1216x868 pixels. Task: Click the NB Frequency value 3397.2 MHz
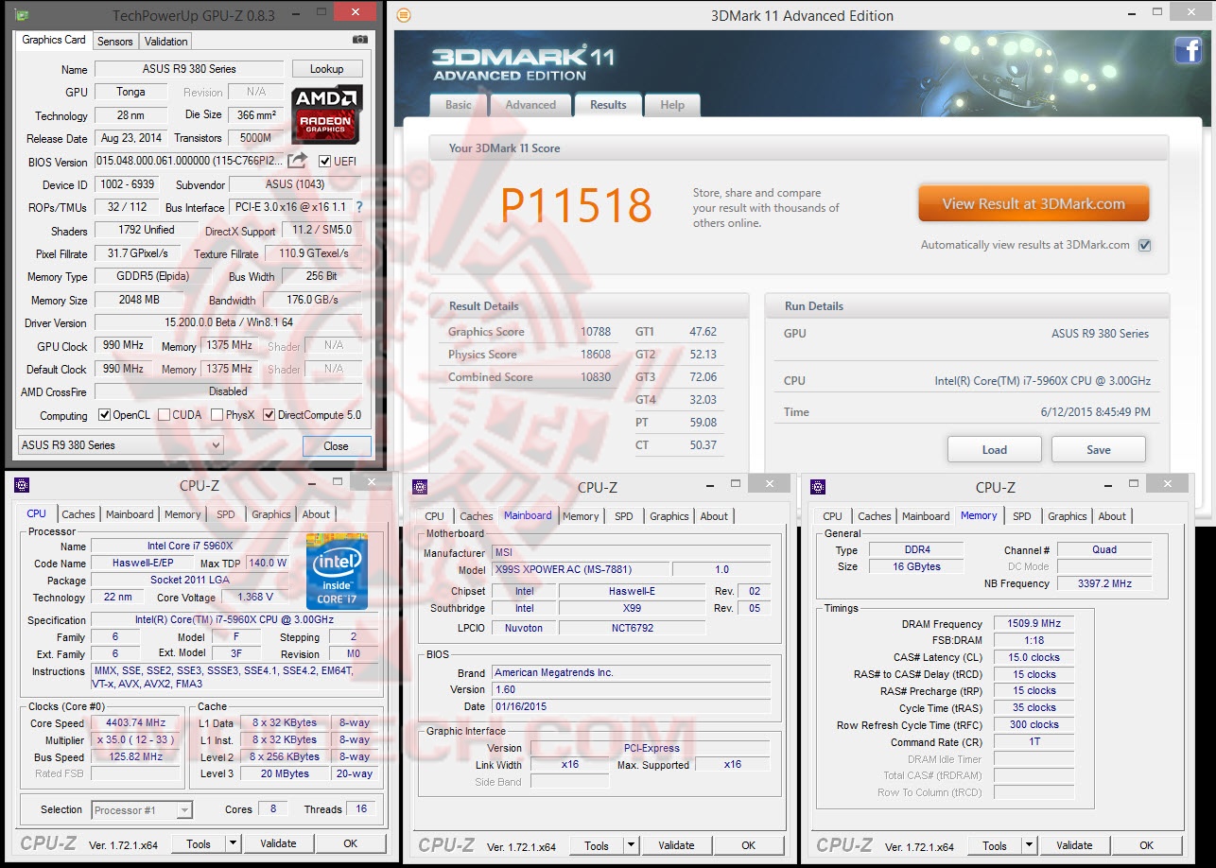(x=1104, y=583)
